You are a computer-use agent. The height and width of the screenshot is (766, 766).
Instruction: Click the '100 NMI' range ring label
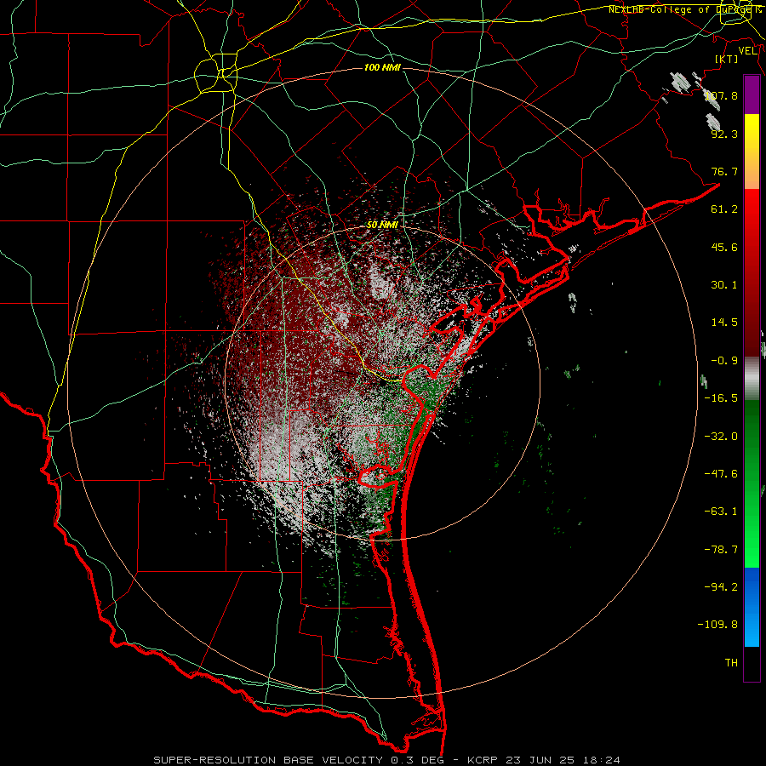(x=382, y=67)
